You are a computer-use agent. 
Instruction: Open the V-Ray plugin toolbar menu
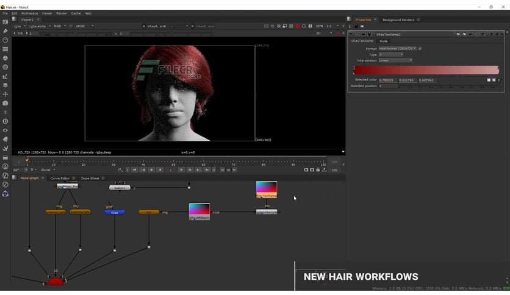tap(5, 194)
